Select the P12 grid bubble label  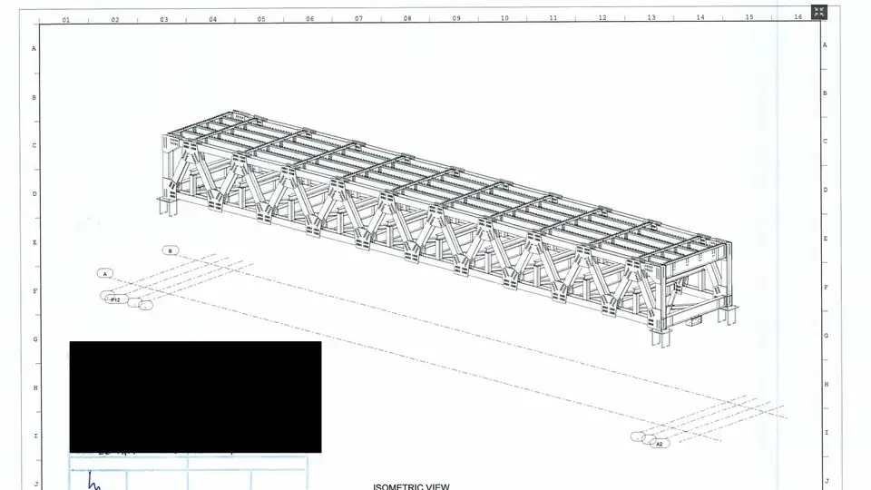(115, 300)
